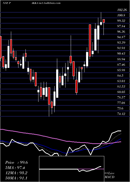130x182 pixels.
Task: Click the 93.39 price axis label
Action: click(121, 43)
